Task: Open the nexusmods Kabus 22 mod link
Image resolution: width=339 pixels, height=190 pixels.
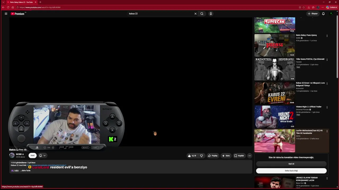Action: point(47,165)
